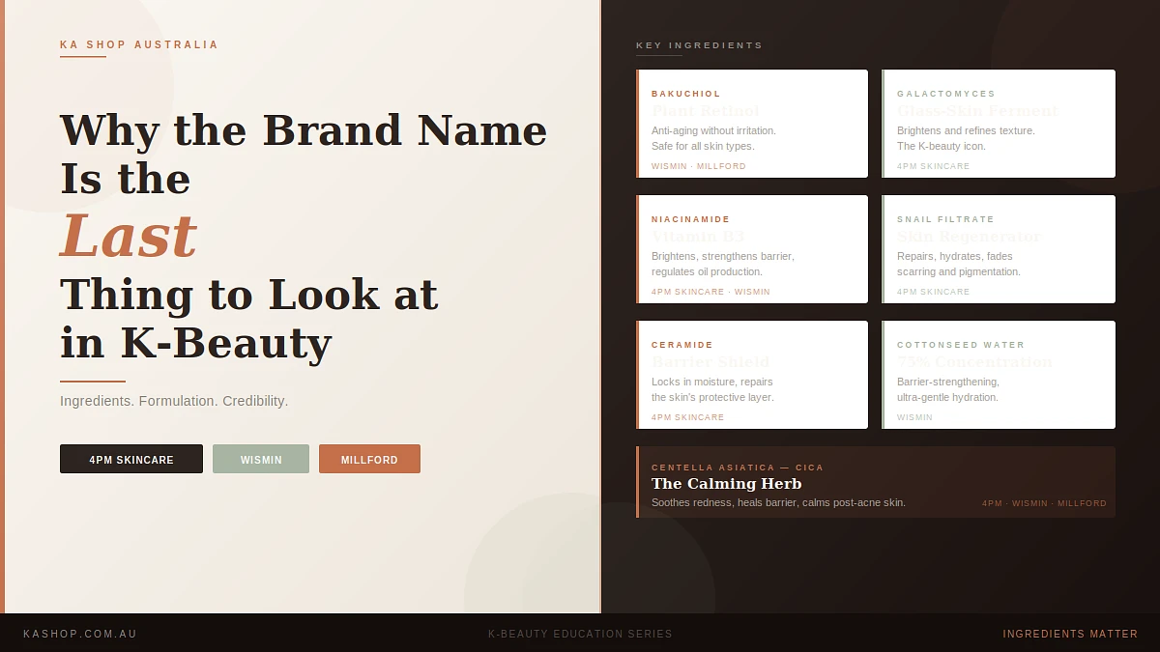Select the Ceramide ingredient card
This screenshot has width=1160, height=652.
(752, 375)
